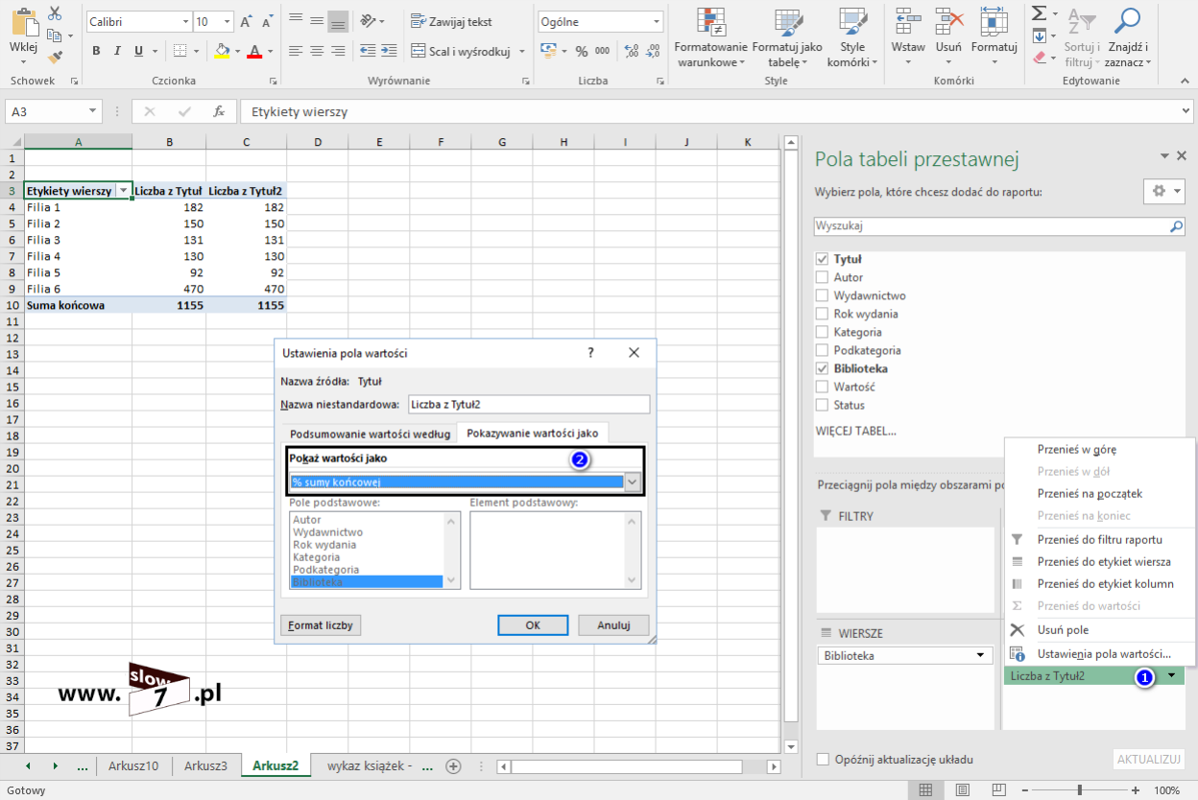Open Formatuj jako tabelę gallery
Screen dimensions: 1198x800
(787, 38)
